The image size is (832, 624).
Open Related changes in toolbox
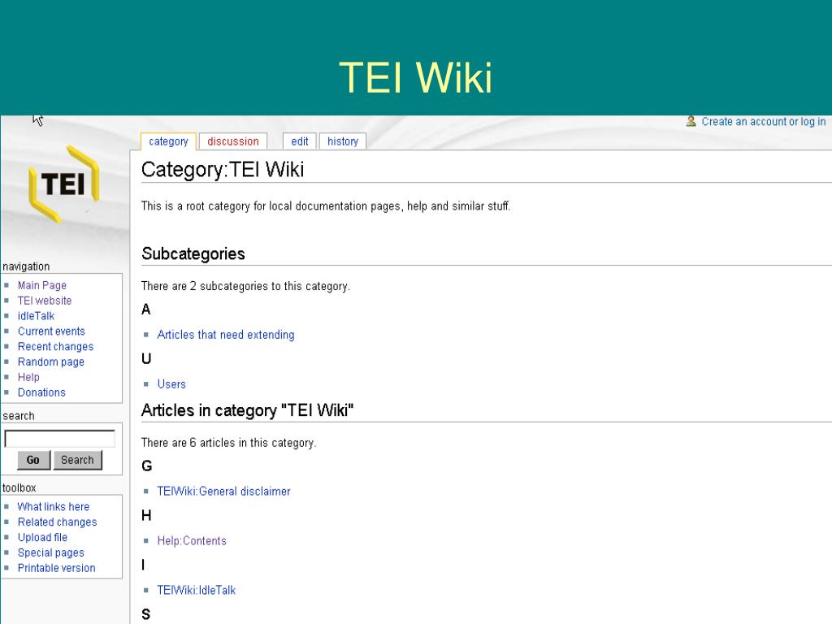pos(58,522)
